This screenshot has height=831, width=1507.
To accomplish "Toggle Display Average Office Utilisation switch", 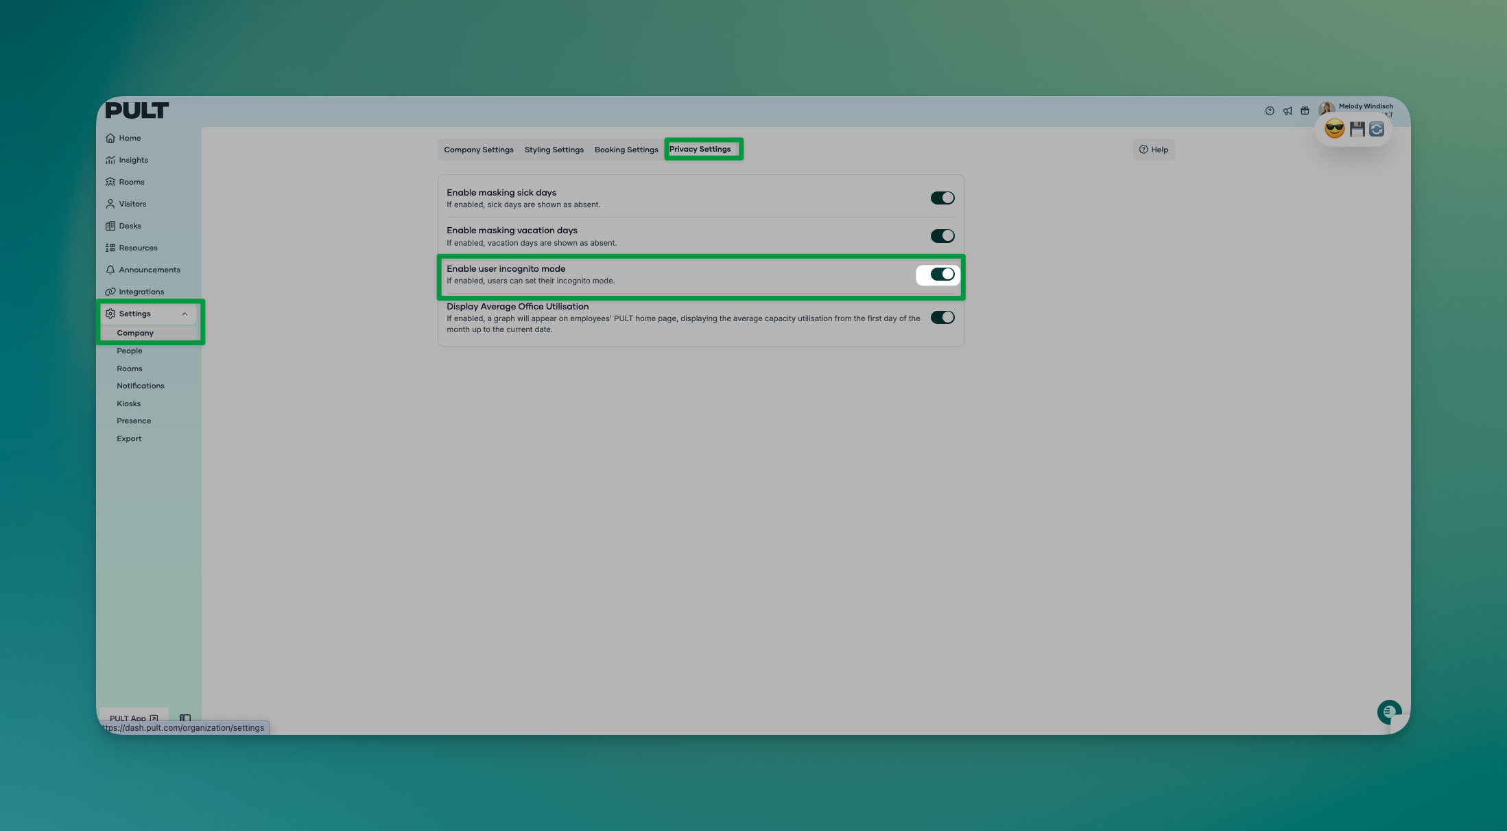I will [x=942, y=318].
